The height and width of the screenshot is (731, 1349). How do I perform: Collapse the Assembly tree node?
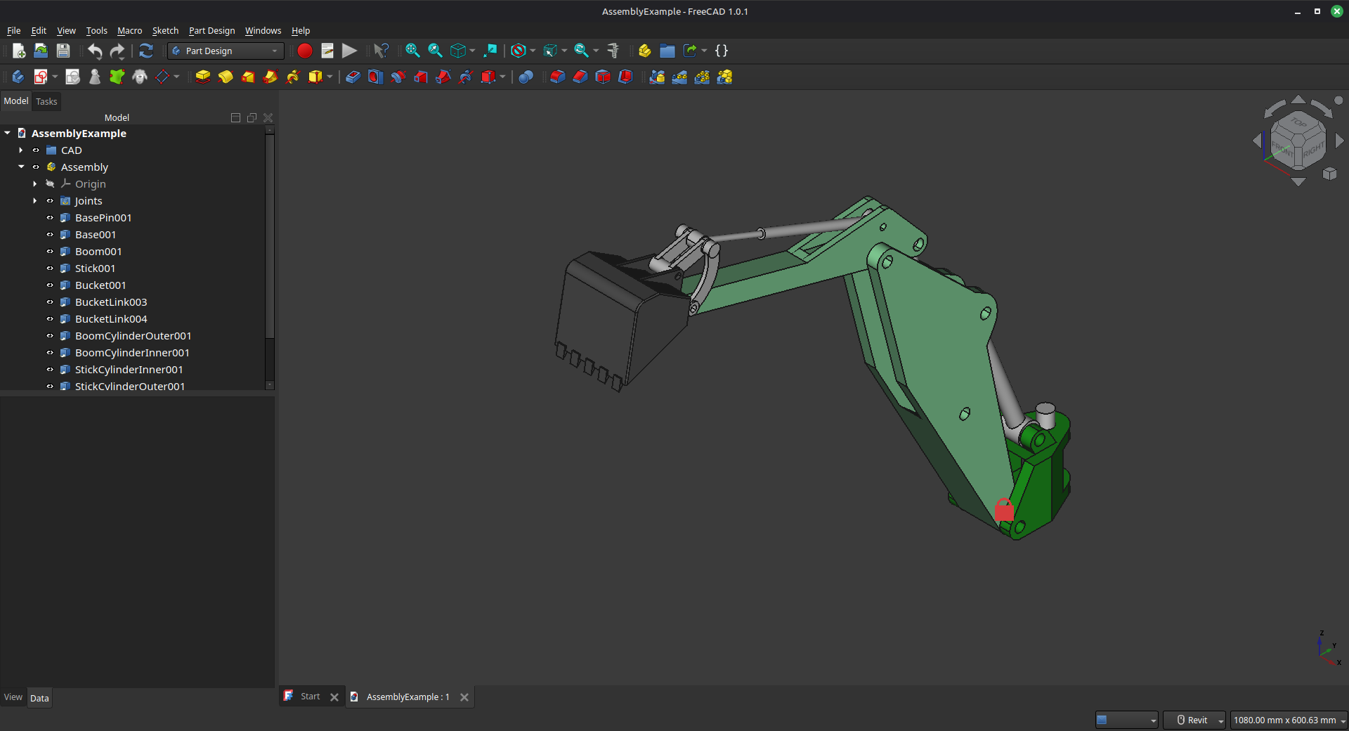pos(21,167)
